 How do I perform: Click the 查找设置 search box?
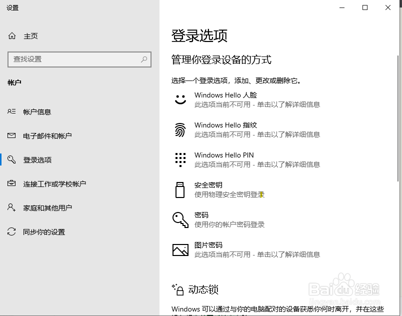[80, 59]
